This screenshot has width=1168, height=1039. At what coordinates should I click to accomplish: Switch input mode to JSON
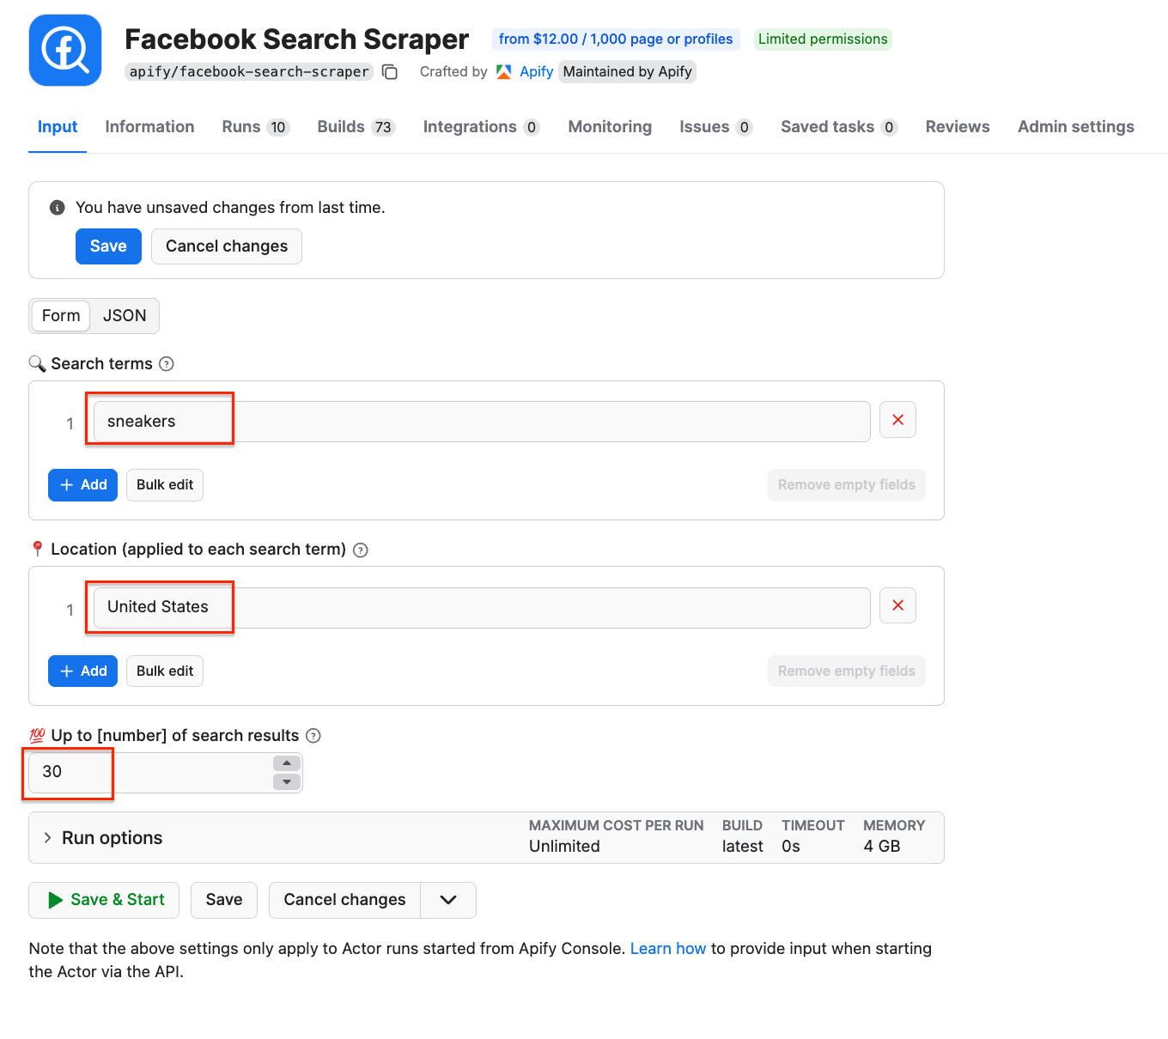[x=125, y=316]
